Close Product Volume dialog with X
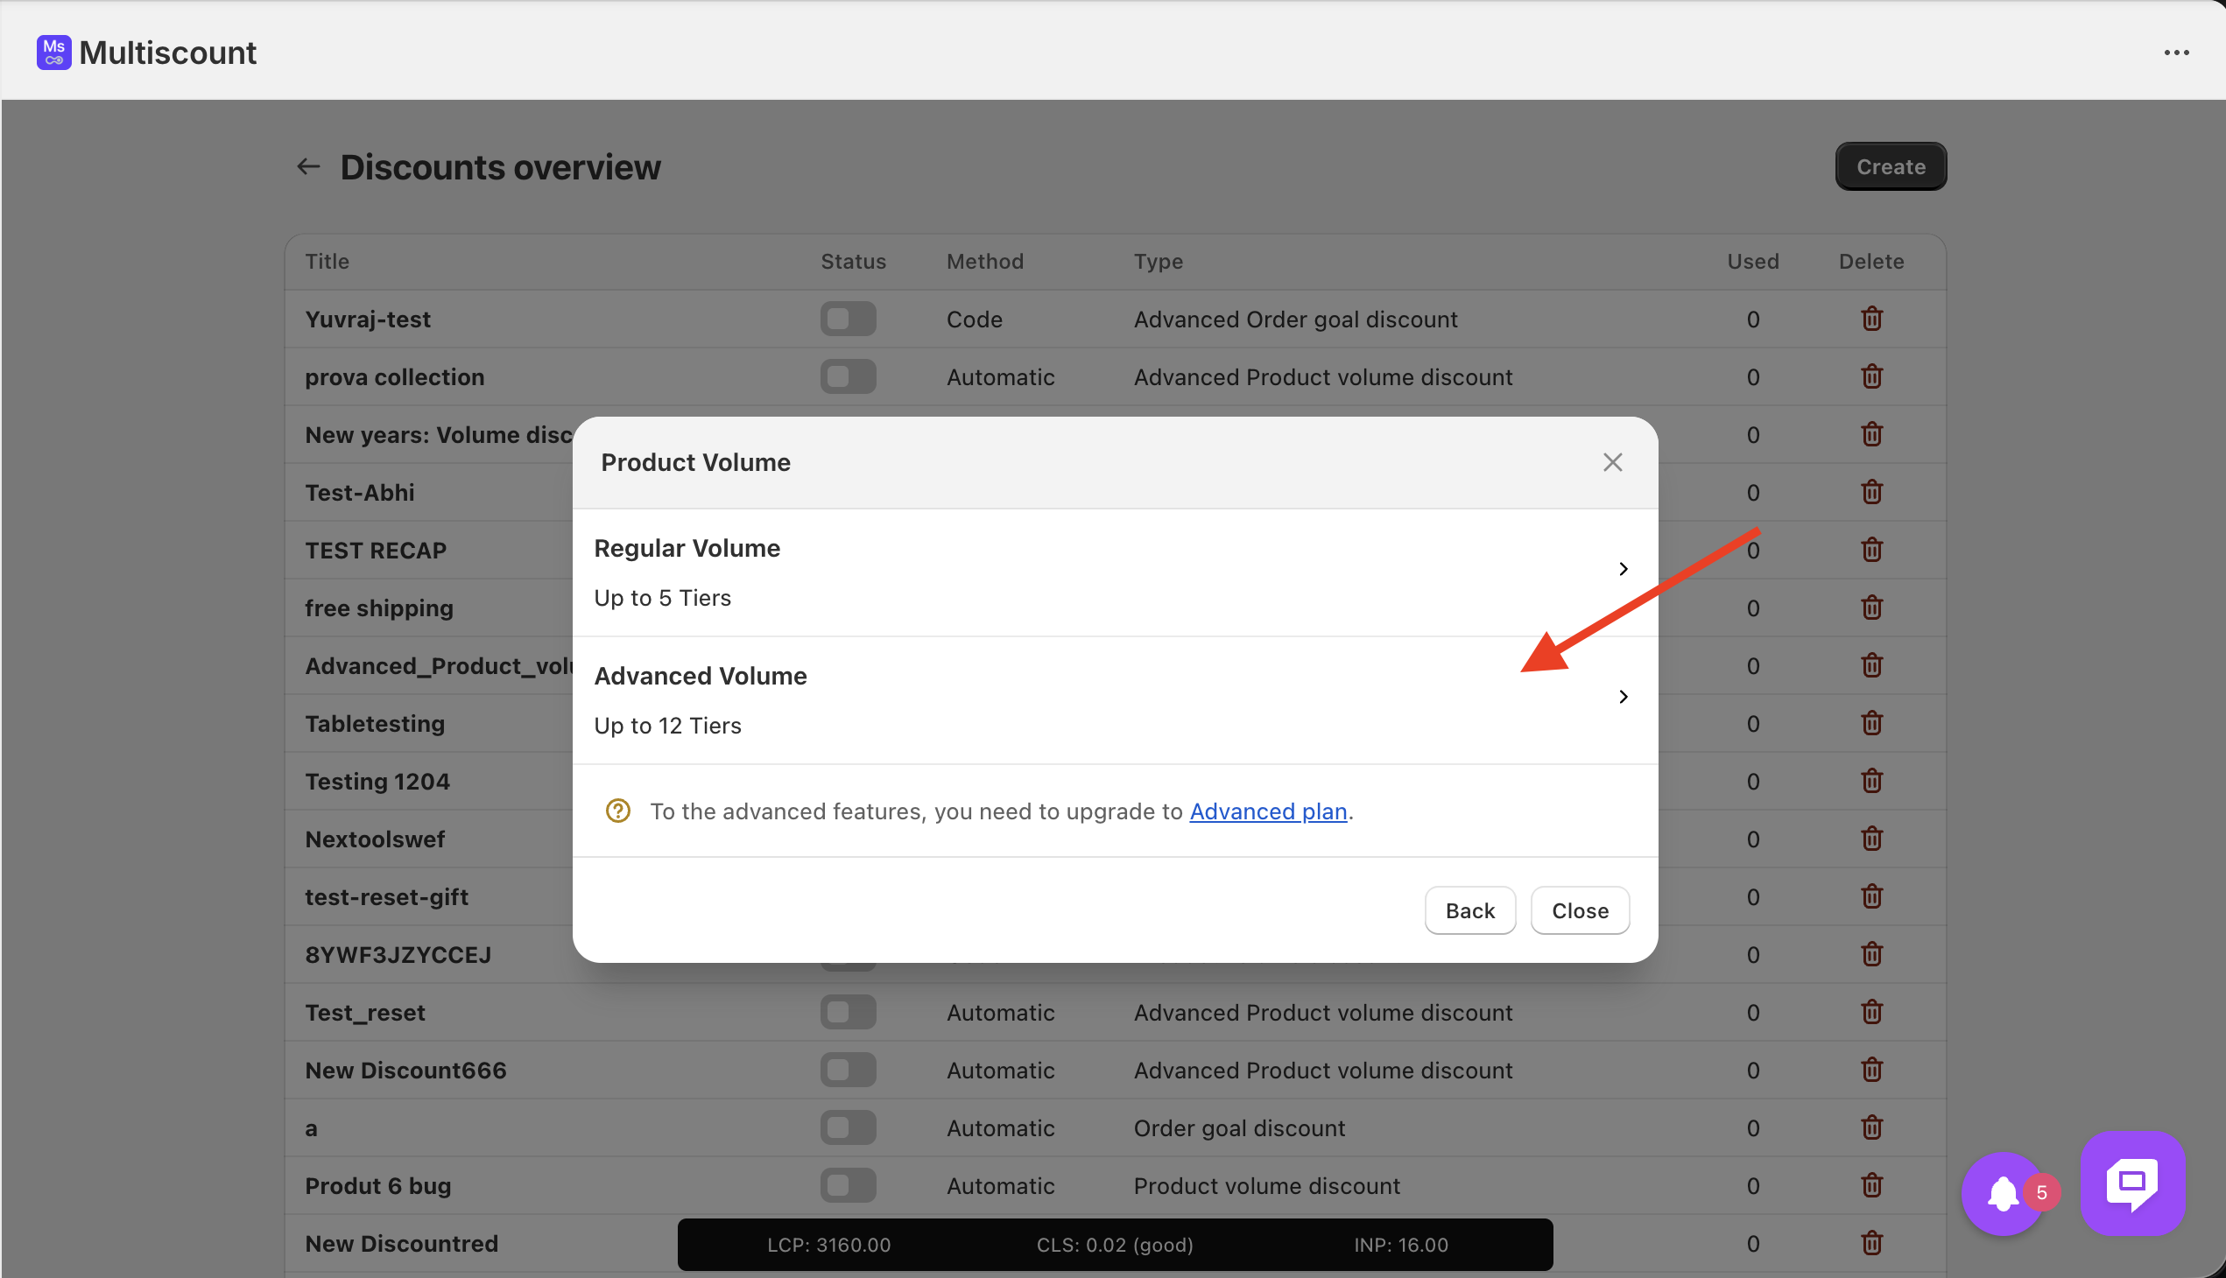This screenshot has height=1278, width=2226. pyautogui.click(x=1612, y=462)
